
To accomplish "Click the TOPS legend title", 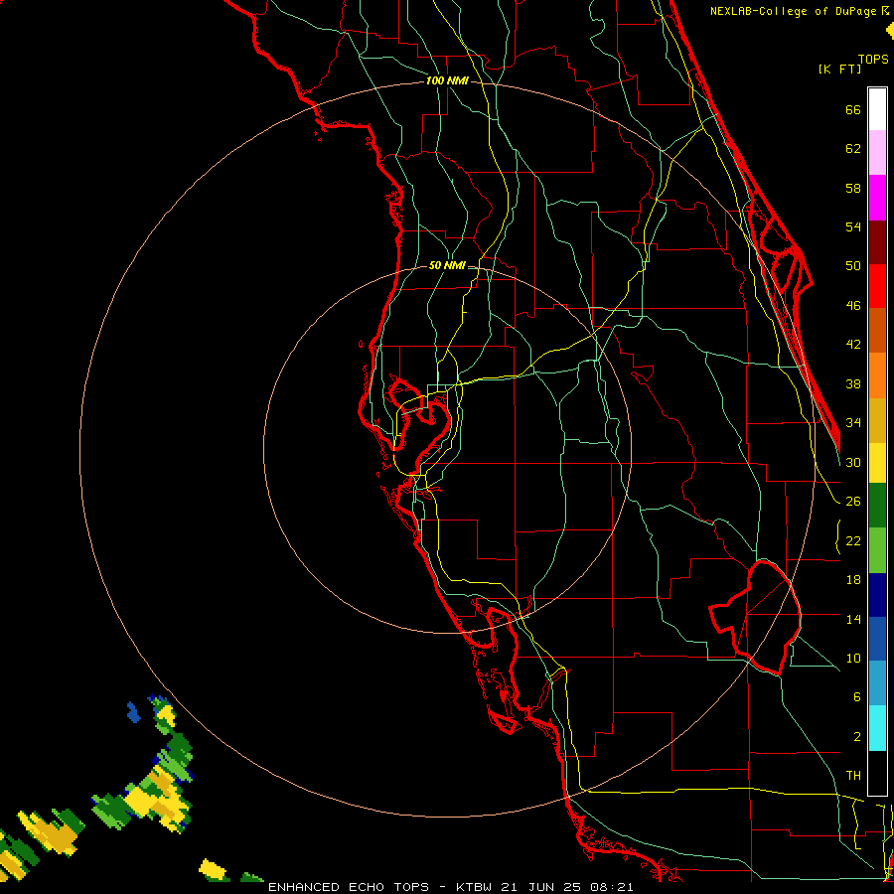I will [x=873, y=59].
